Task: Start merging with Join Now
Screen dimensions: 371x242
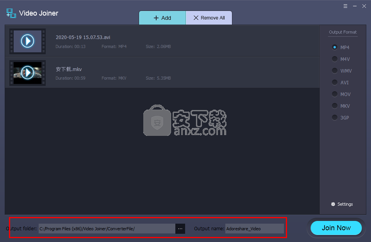Action: [336, 228]
